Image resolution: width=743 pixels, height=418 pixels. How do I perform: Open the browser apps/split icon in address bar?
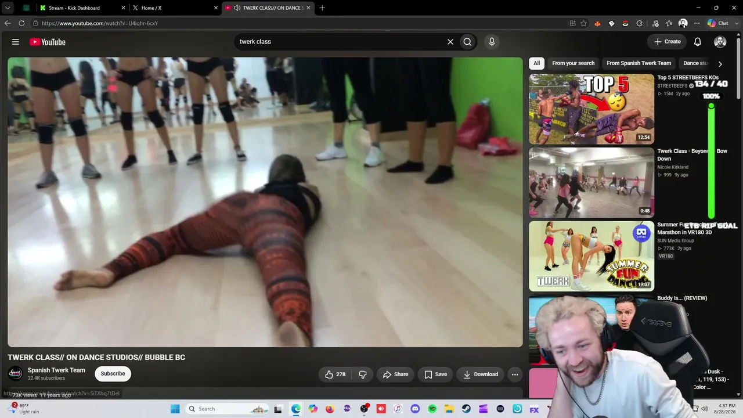coord(572,23)
